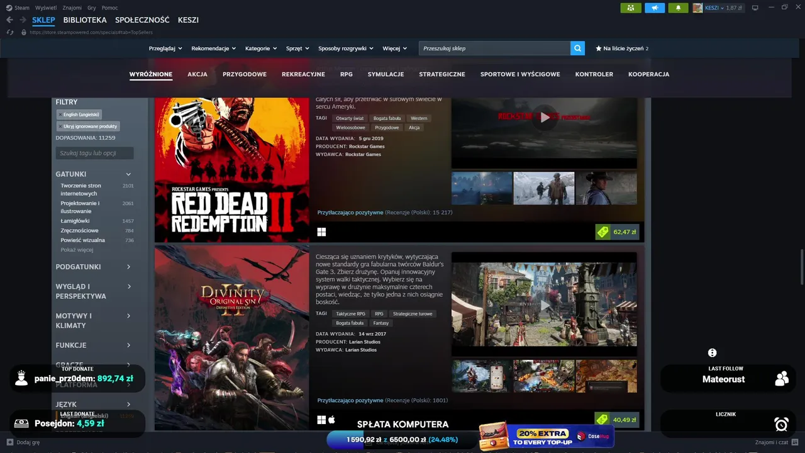805x453 pixels.
Task: Click Pokaż więcej under genres
Action: pos(77,250)
